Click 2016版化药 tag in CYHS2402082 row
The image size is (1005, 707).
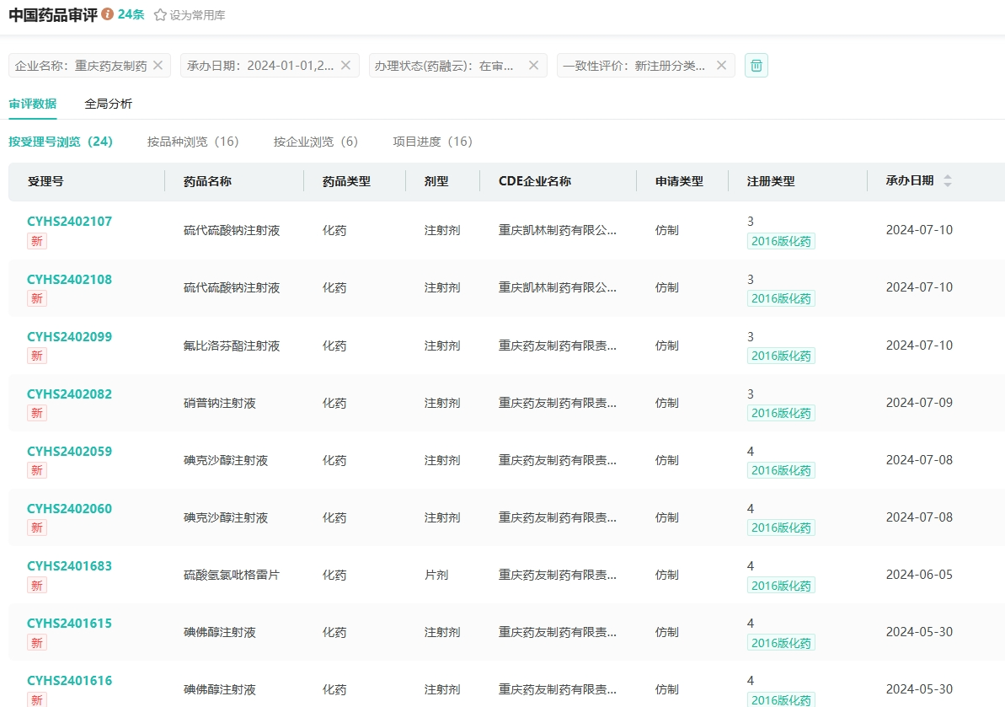pyautogui.click(x=781, y=413)
